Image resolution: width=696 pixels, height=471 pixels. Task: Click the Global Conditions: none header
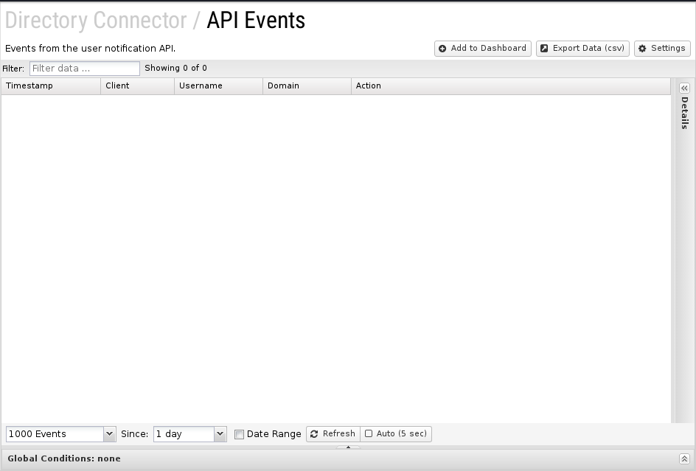[x=64, y=458]
